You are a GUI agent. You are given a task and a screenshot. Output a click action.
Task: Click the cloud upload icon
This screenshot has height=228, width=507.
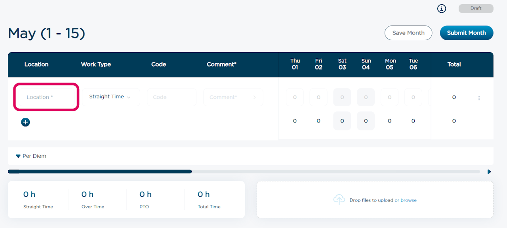339,200
